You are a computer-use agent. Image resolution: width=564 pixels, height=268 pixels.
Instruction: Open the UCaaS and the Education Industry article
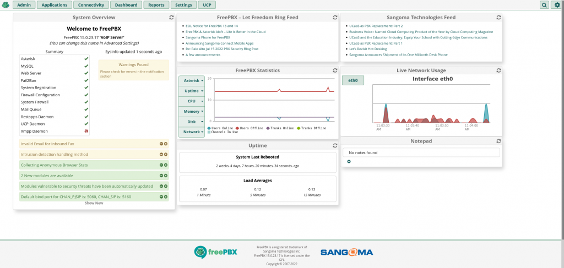[x=419, y=37]
